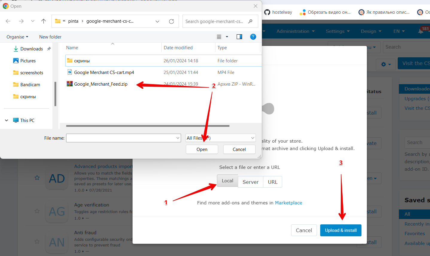Click the admin panel Search field
The width and height of the screenshot is (430, 256).
coord(406,47)
